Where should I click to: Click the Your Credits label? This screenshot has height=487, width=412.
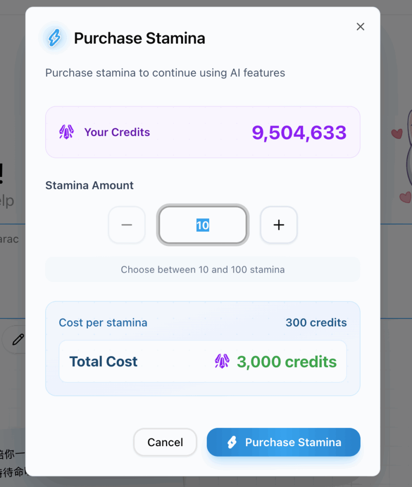[117, 132]
